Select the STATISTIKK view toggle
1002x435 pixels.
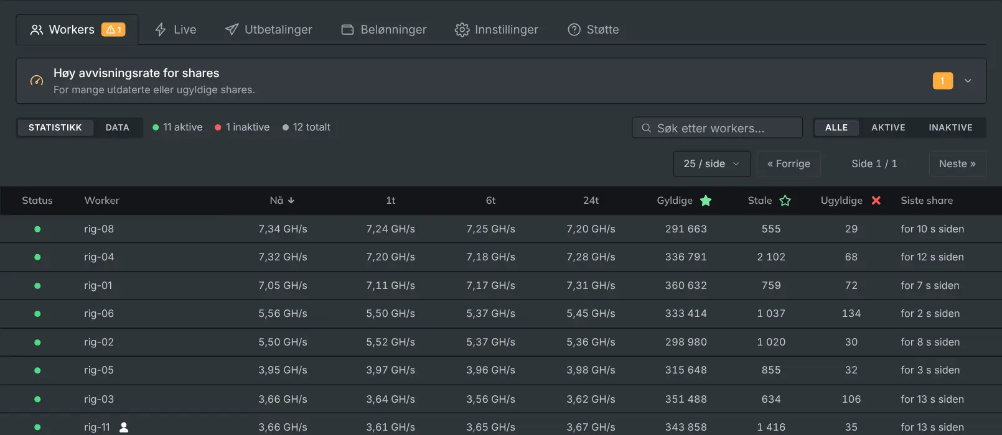[x=55, y=127]
